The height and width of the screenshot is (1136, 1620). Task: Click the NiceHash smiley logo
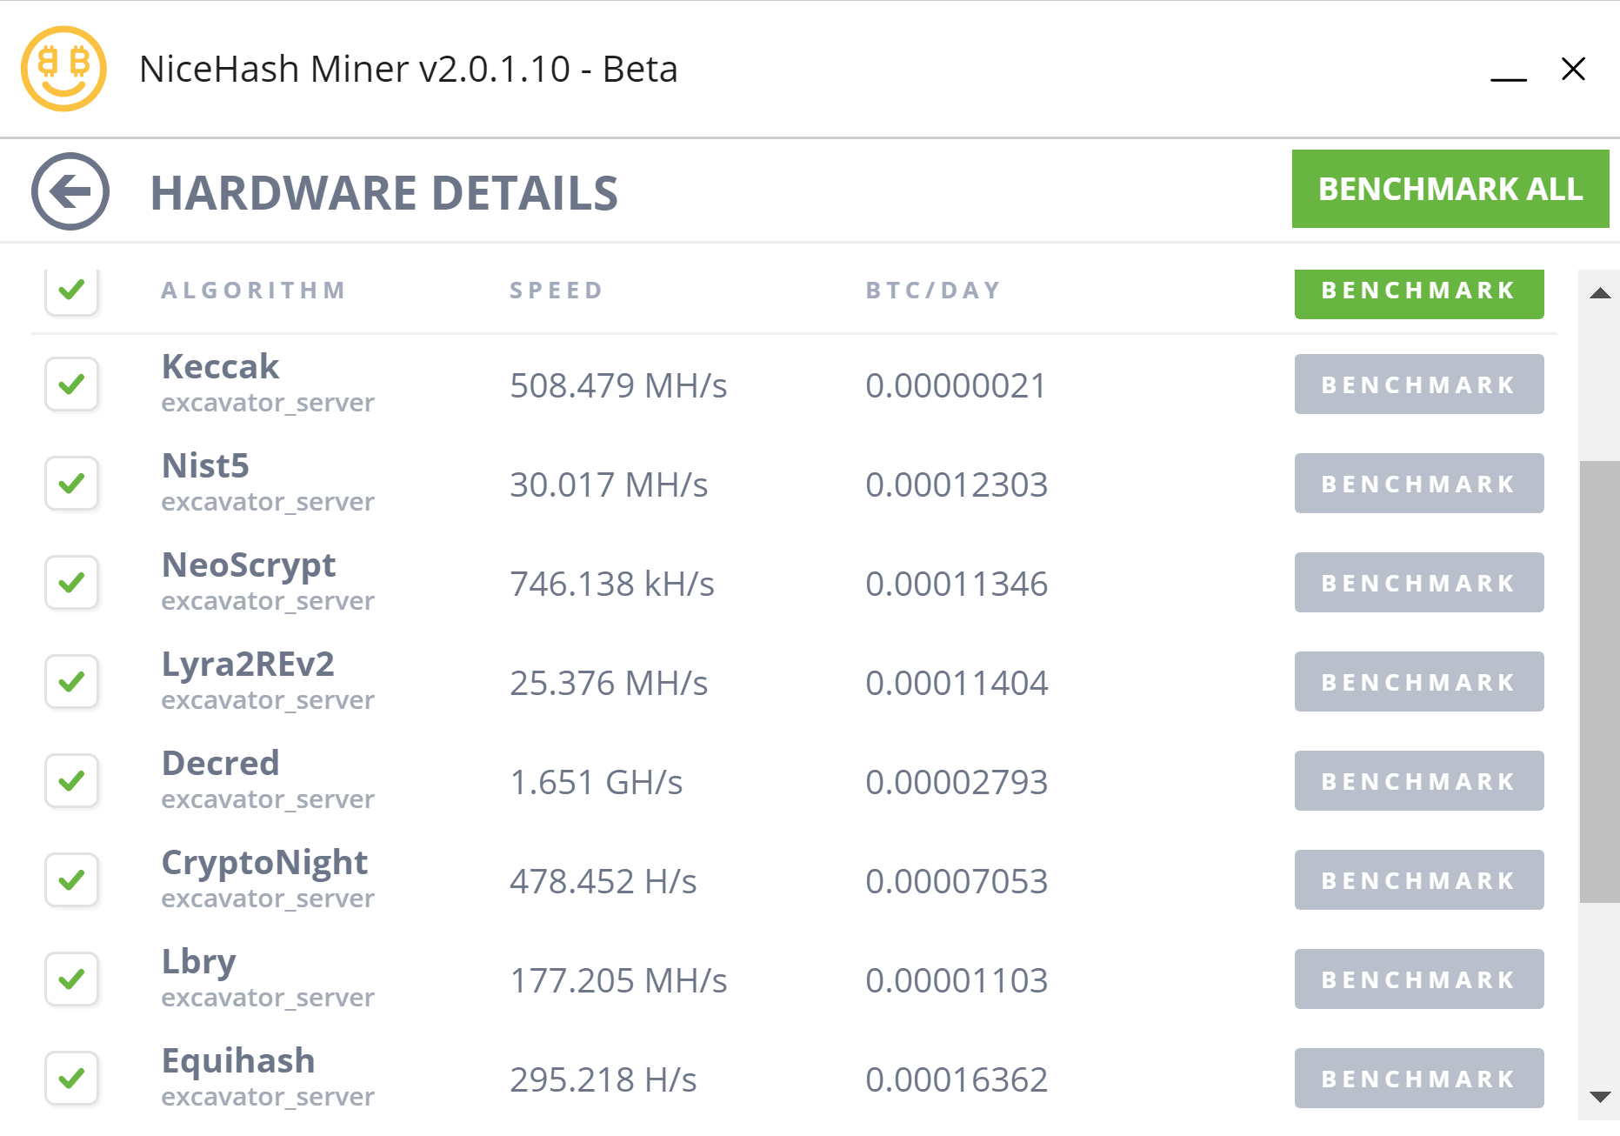click(63, 69)
